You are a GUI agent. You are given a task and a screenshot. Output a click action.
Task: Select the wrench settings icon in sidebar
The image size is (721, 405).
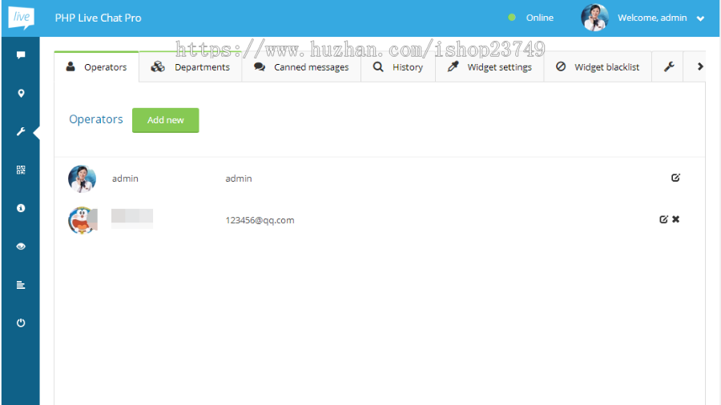[x=21, y=132]
